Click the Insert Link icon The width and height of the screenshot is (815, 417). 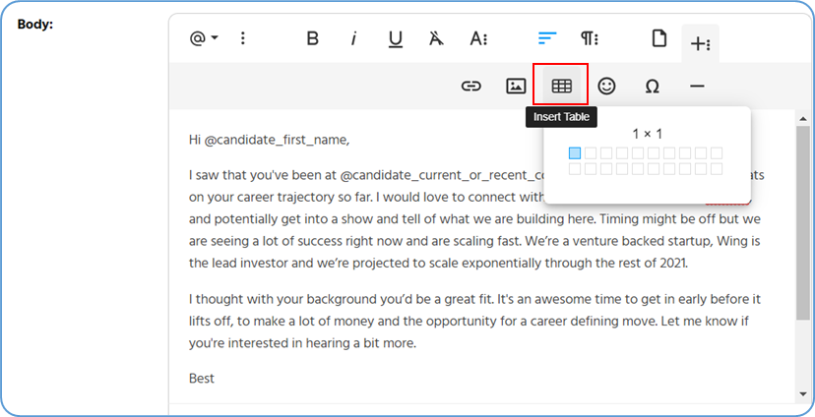point(471,87)
